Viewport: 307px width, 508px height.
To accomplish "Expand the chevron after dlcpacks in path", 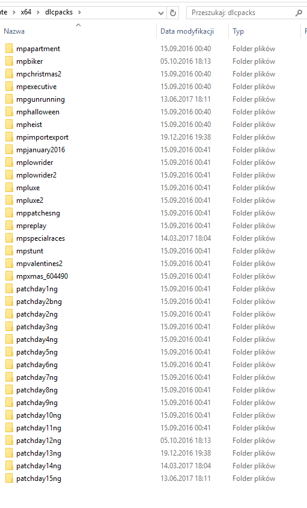I will [x=79, y=12].
